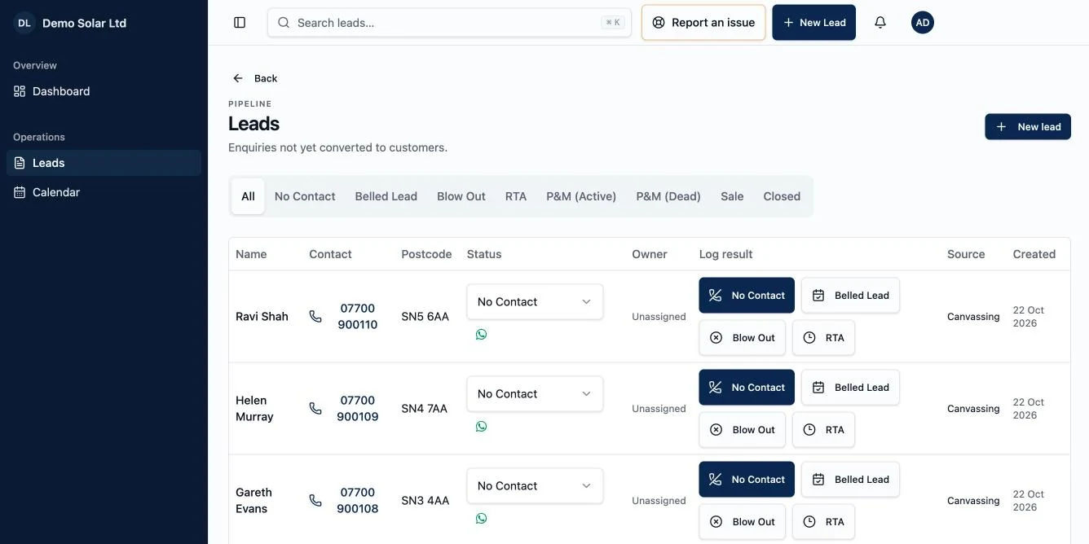The width and height of the screenshot is (1089, 544).
Task: Switch to Belled Lead filter tab
Action: click(x=386, y=196)
